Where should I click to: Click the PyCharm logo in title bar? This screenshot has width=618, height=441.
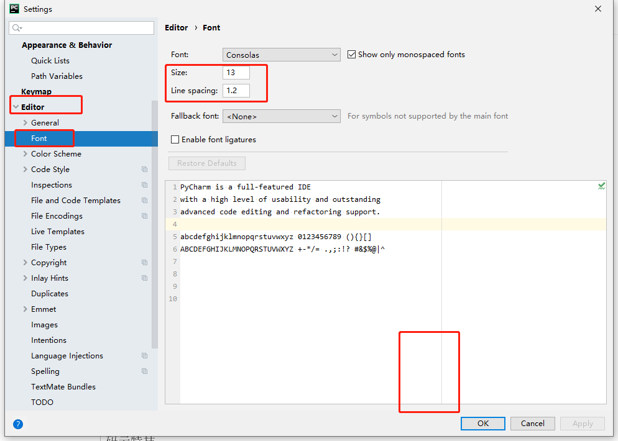click(x=14, y=9)
